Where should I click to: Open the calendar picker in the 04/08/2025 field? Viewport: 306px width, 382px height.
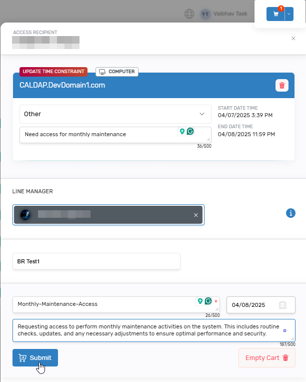coord(282,305)
